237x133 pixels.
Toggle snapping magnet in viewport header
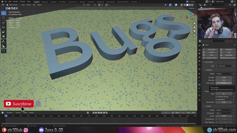click(x=99, y=5)
